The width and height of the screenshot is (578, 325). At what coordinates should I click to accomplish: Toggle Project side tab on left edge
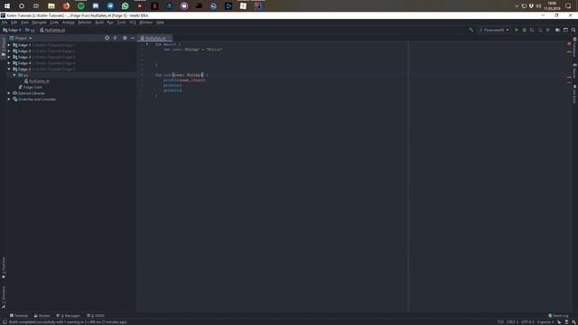click(4, 46)
